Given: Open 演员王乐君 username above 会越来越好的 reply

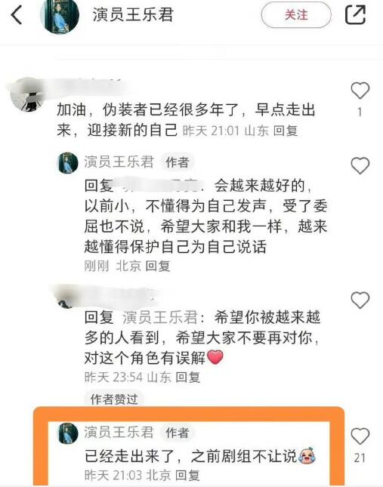Looking at the screenshot, I should click(119, 162).
